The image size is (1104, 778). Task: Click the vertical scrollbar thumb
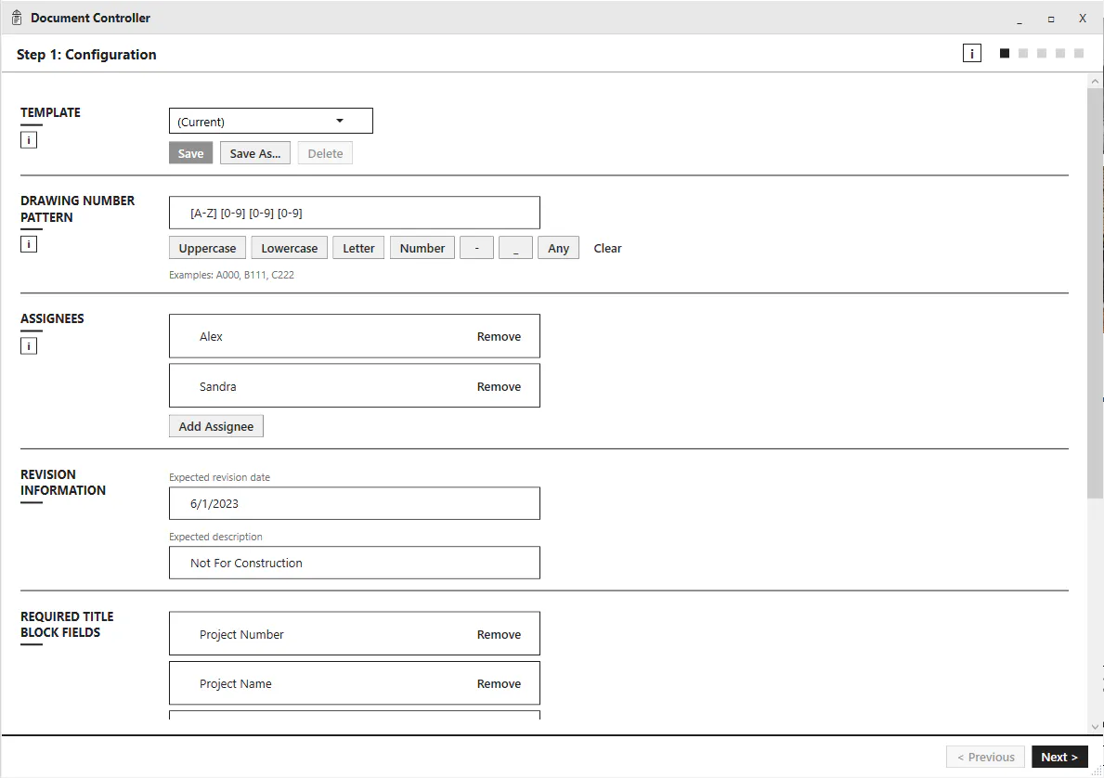tap(1095, 292)
